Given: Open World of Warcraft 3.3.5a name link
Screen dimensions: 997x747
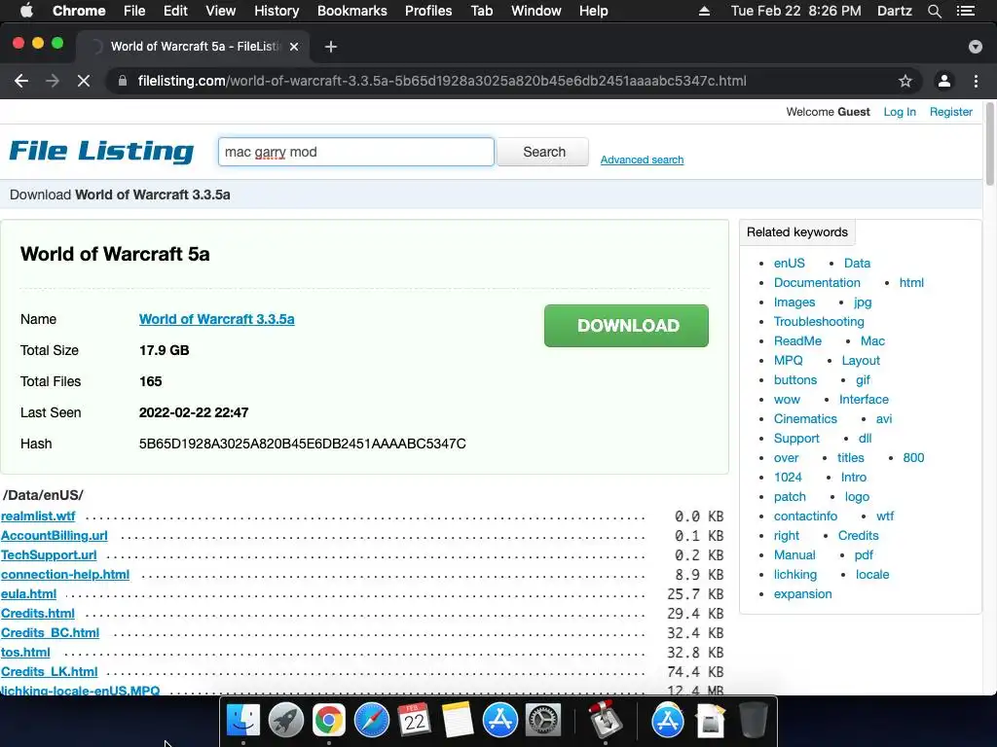Looking at the screenshot, I should coord(217,319).
